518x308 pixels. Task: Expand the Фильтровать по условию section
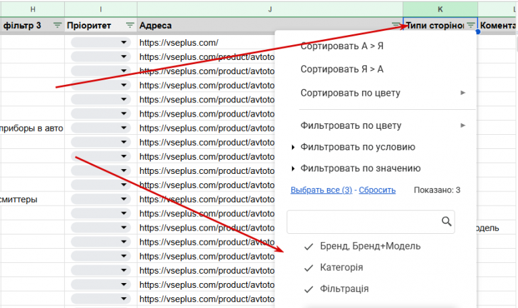293,147
